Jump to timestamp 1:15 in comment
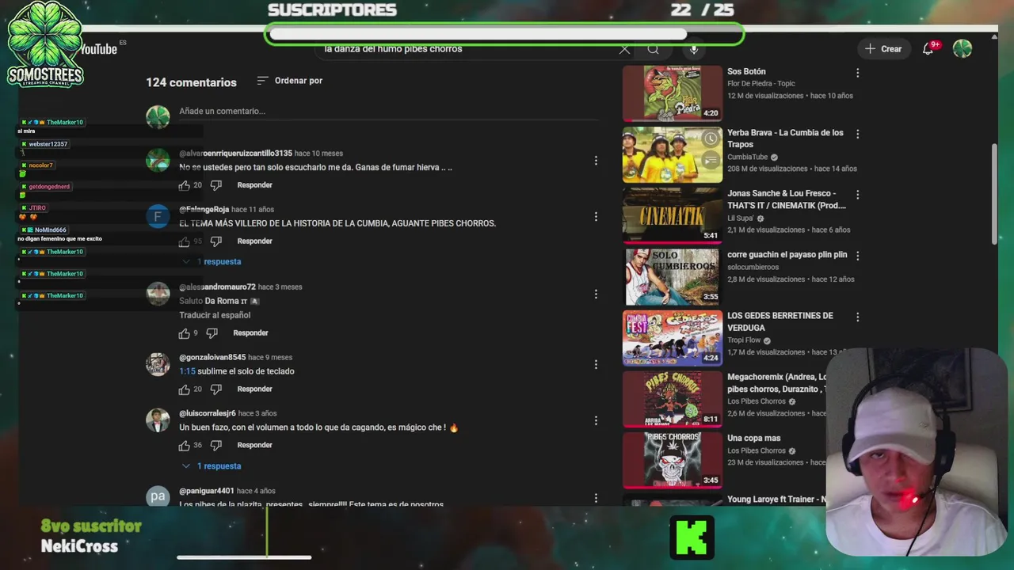 click(x=187, y=371)
